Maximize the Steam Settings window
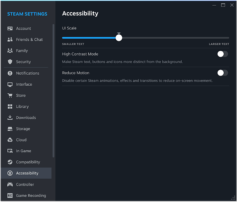 tap(223, 5)
